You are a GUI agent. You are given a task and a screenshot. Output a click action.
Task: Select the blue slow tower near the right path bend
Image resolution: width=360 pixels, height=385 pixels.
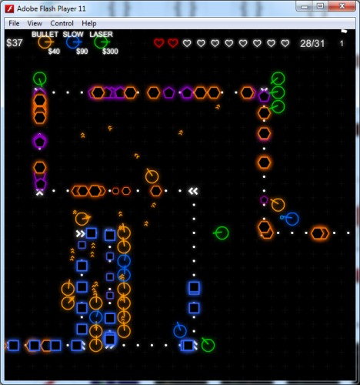(292, 219)
